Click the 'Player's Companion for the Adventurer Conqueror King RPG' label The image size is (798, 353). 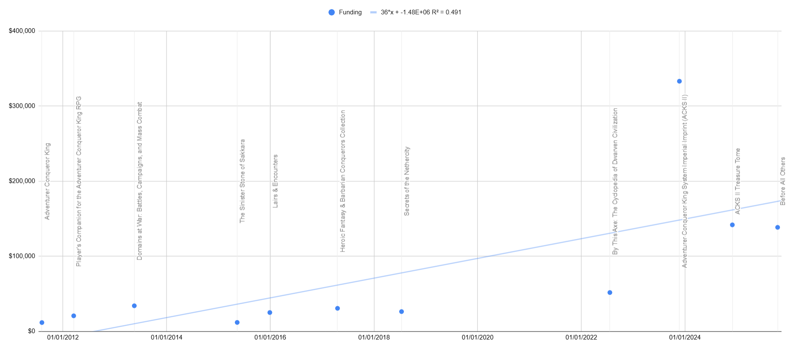coord(79,181)
